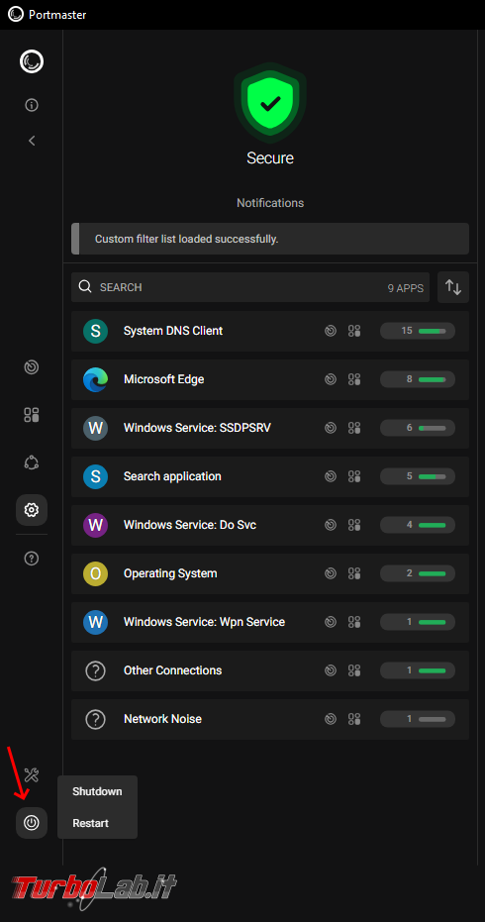
Task: Open Operating System app settings icon
Action: (354, 573)
